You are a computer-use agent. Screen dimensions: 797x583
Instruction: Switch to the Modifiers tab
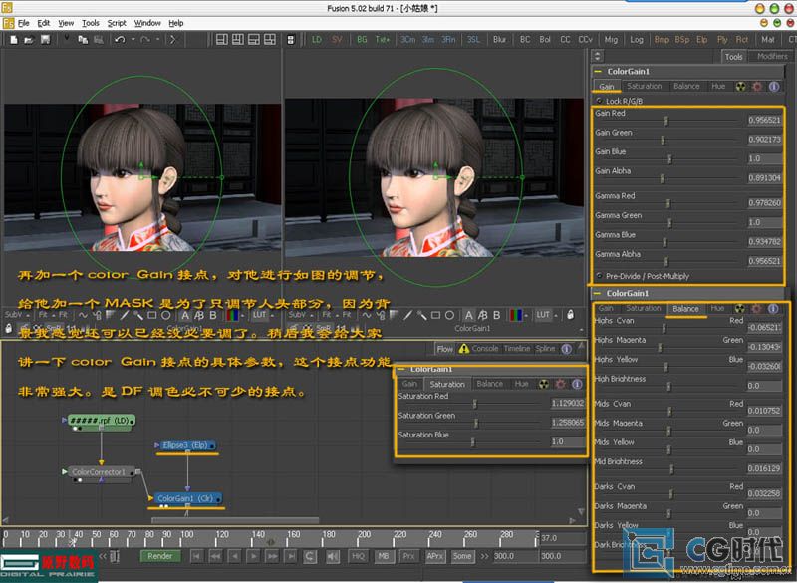771,57
